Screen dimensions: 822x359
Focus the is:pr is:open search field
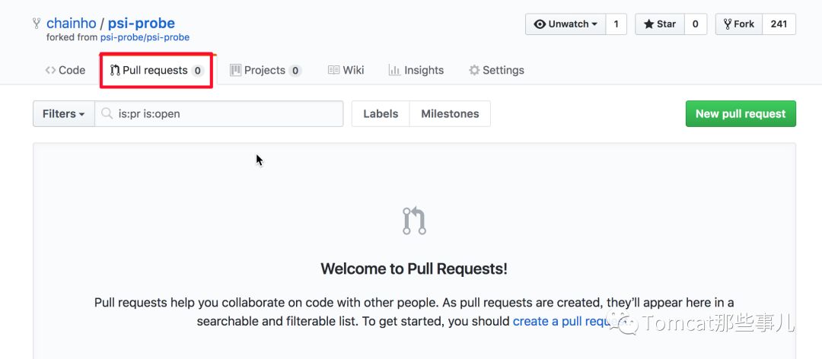click(x=218, y=114)
